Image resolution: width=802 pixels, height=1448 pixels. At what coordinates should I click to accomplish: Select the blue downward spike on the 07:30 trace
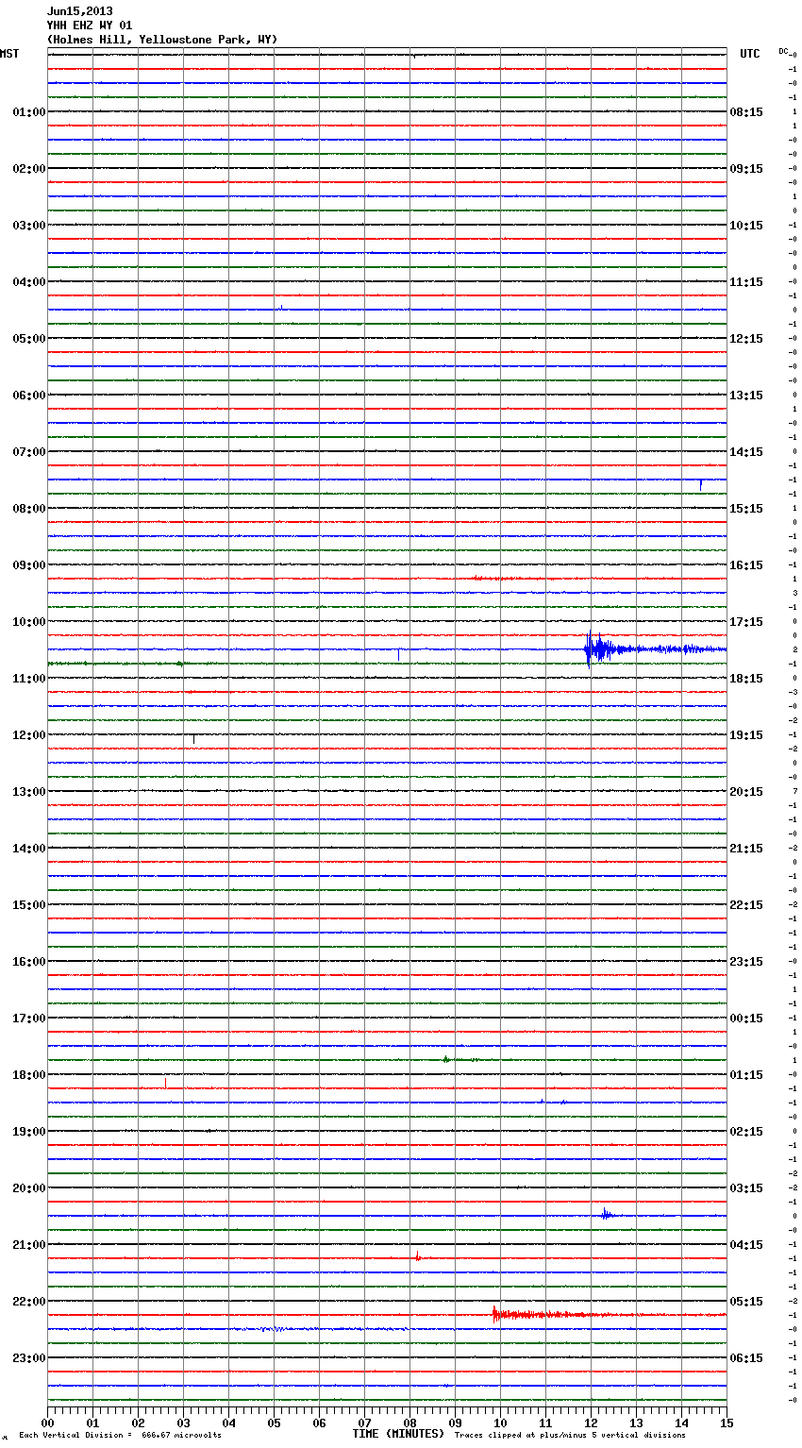[700, 484]
